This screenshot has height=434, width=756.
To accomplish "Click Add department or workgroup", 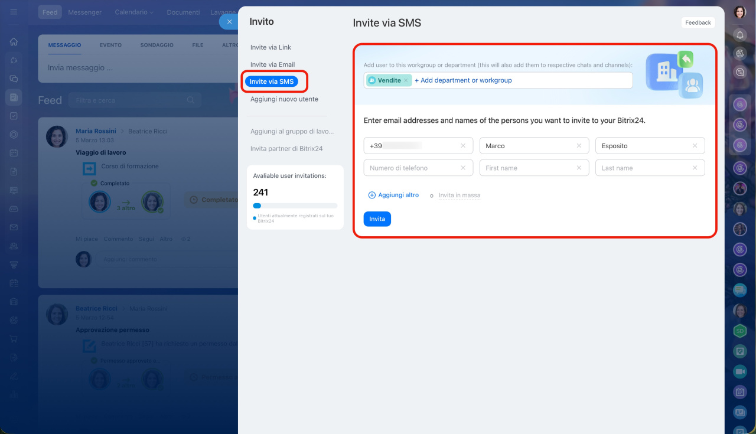I will pos(463,80).
